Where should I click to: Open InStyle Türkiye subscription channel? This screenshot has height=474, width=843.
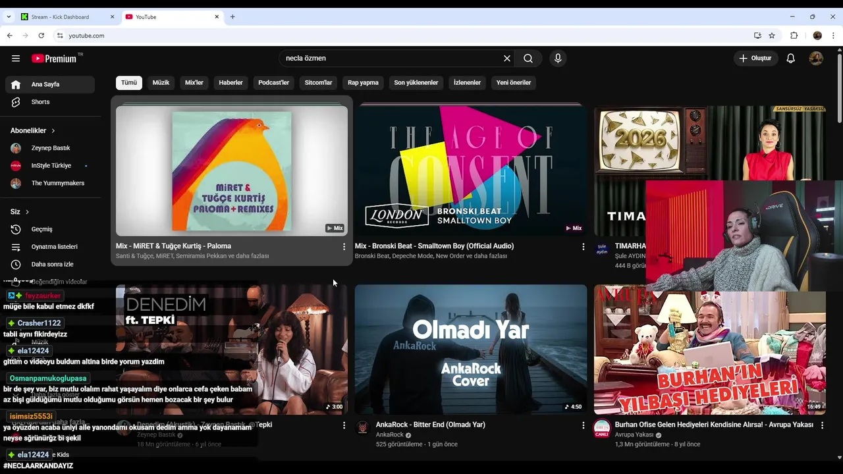[50, 166]
